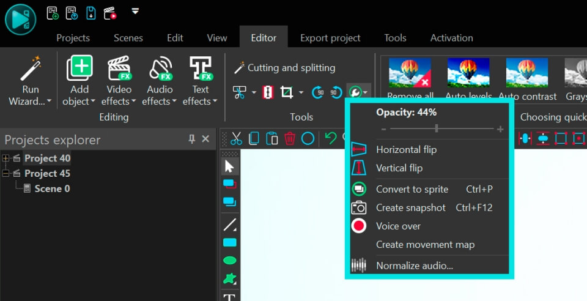Switch to the Projects ribbon tab
Viewport: 587px width, 301px height.
click(x=73, y=38)
